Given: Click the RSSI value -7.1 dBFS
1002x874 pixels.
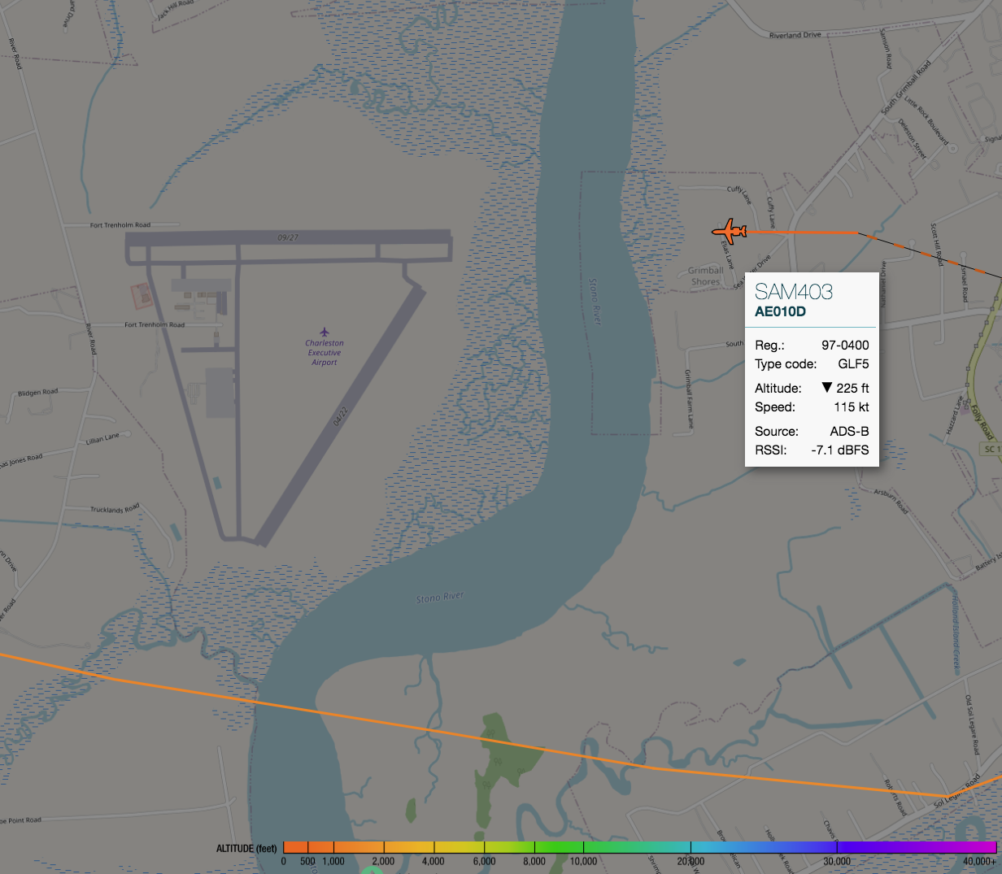Looking at the screenshot, I should pyautogui.click(x=840, y=450).
